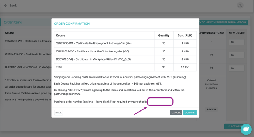The height and width of the screenshot is (137, 254).
Task: Click the CANCEL button
Action: pyautogui.click(x=176, y=113)
